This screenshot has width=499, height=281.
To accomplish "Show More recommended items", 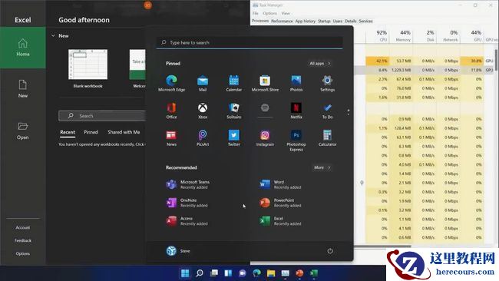I will (x=322, y=167).
